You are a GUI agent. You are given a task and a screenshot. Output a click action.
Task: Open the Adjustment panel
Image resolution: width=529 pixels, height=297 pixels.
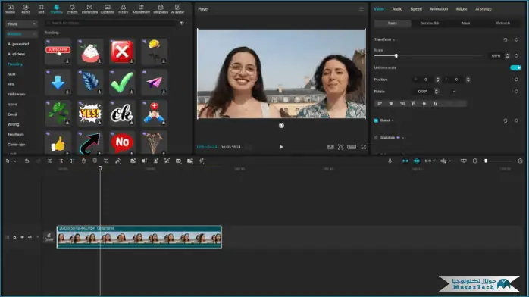(x=141, y=9)
